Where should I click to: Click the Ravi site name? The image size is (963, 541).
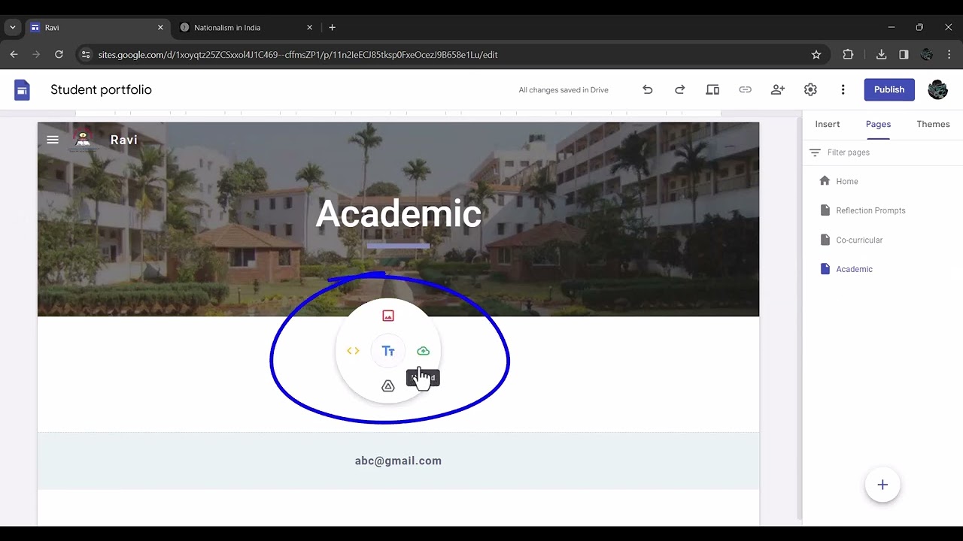point(124,140)
